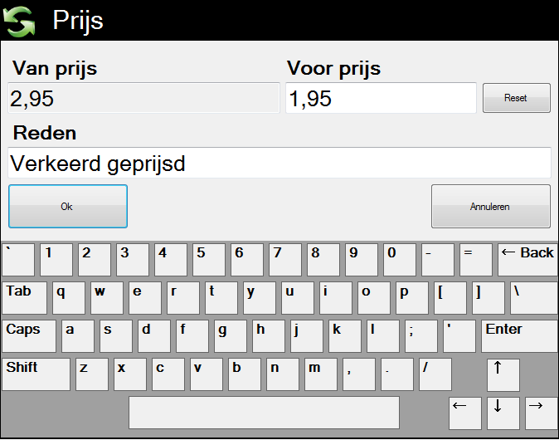Viewport: 559px width, 440px height.
Task: Tap the comma key
Action: point(358,374)
